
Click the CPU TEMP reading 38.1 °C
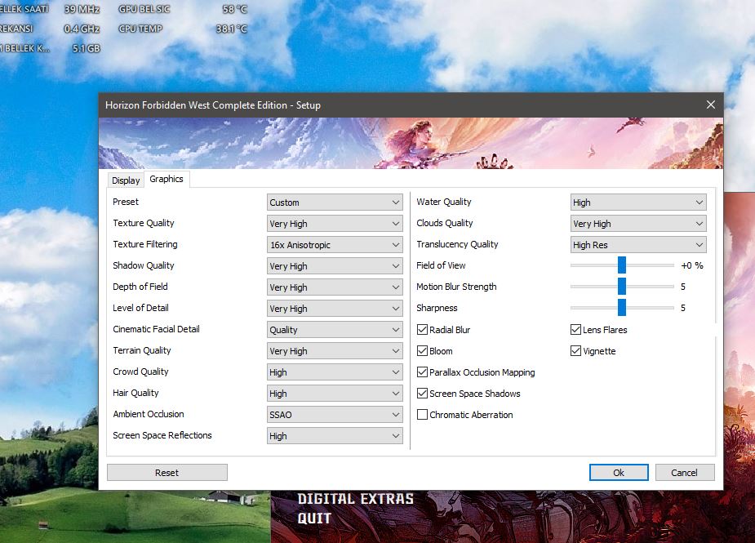[x=232, y=29]
